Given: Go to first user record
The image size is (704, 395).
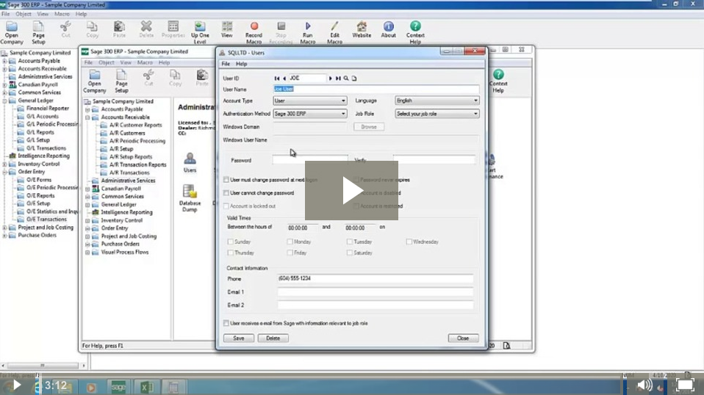Looking at the screenshot, I should (277, 79).
